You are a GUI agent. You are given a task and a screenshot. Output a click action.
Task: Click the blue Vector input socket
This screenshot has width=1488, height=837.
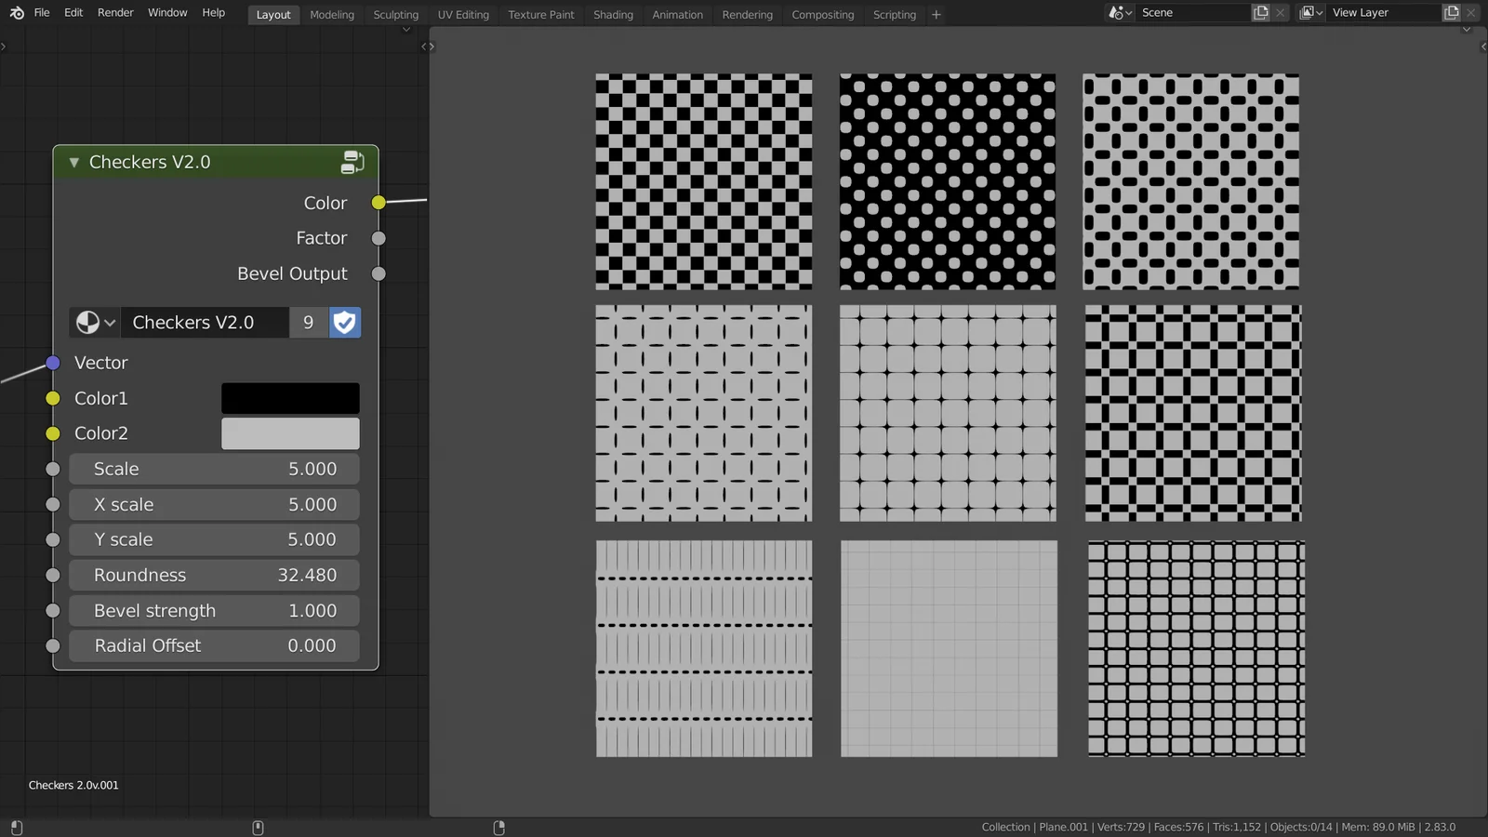[53, 363]
